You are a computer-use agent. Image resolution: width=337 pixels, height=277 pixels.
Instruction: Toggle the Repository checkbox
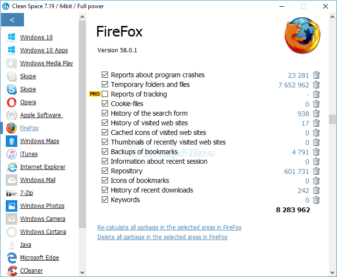click(105, 171)
